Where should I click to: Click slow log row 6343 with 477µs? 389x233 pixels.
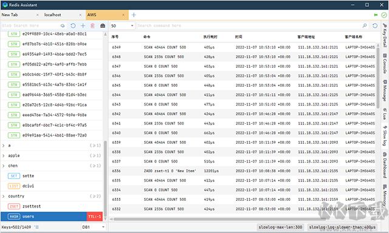(x=243, y=104)
